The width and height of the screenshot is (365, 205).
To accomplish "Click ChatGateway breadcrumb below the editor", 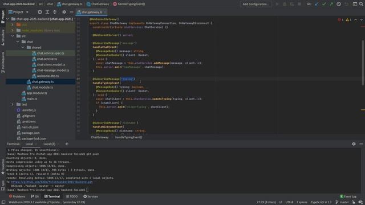I will [x=100, y=137].
